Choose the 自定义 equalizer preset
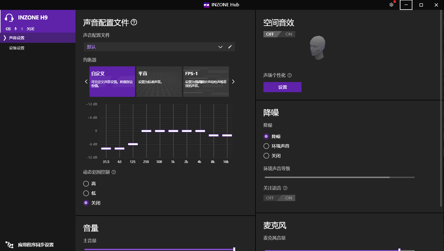This screenshot has height=251, width=444. click(112, 82)
